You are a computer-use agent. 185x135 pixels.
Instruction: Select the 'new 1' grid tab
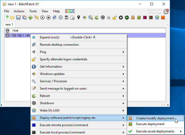pos(9,25)
